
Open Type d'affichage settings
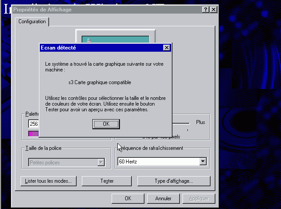coord(174,181)
